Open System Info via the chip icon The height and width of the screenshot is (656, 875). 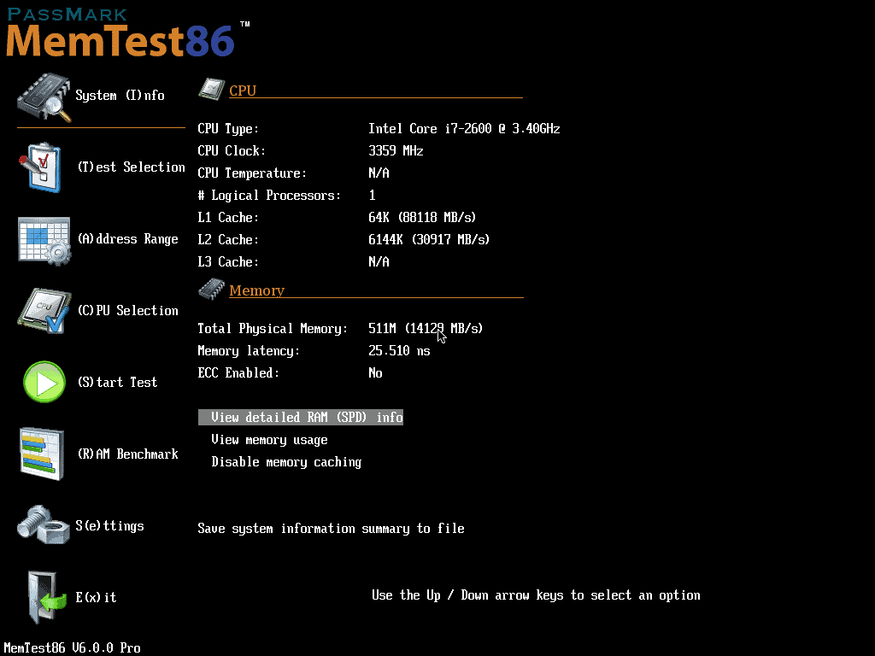(x=43, y=94)
